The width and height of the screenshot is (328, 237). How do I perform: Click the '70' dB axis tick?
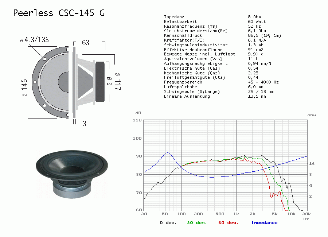coord(139,193)
